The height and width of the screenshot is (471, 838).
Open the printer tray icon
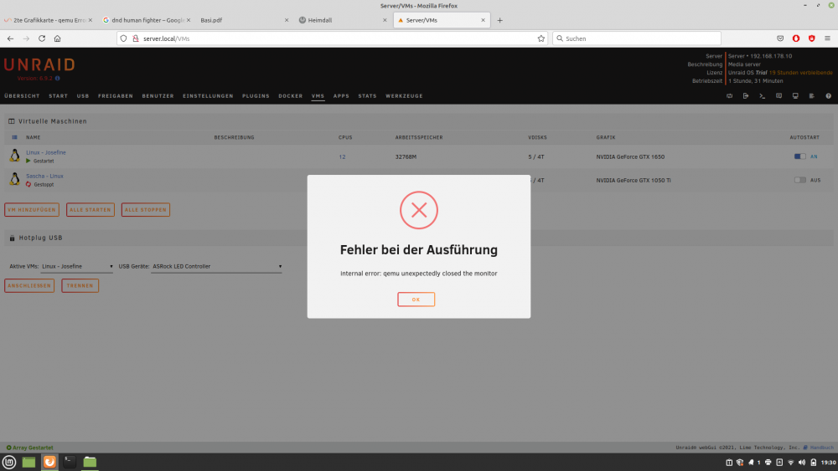[768, 463]
